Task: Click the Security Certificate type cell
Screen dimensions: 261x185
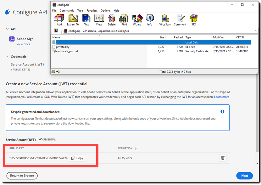Action: click(x=197, y=51)
